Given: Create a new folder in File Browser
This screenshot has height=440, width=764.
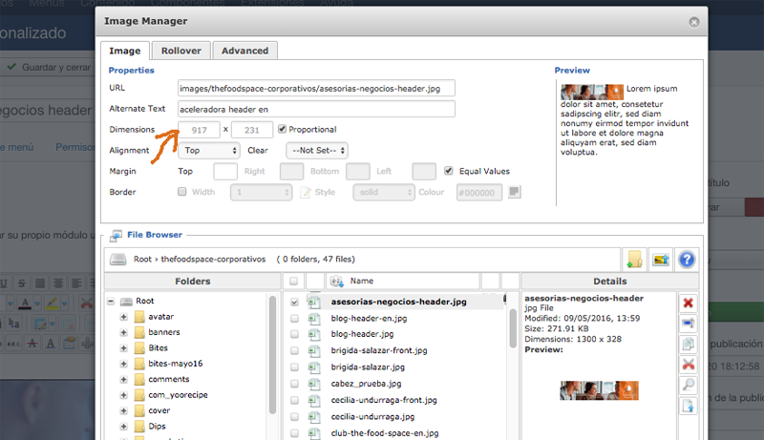Looking at the screenshot, I should [x=634, y=260].
